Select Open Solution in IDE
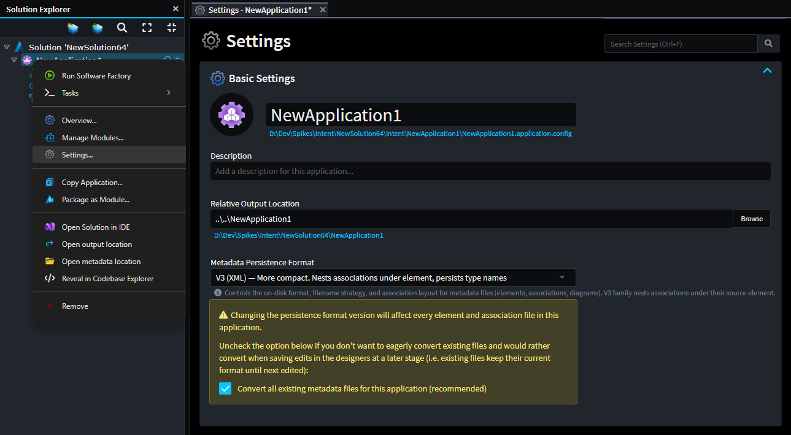The width and height of the screenshot is (791, 435). tap(109, 227)
